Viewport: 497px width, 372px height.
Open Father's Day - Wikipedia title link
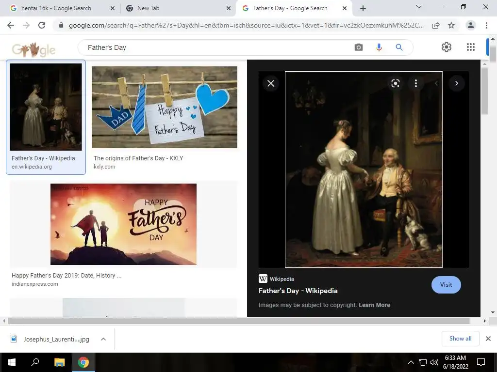coord(298,291)
